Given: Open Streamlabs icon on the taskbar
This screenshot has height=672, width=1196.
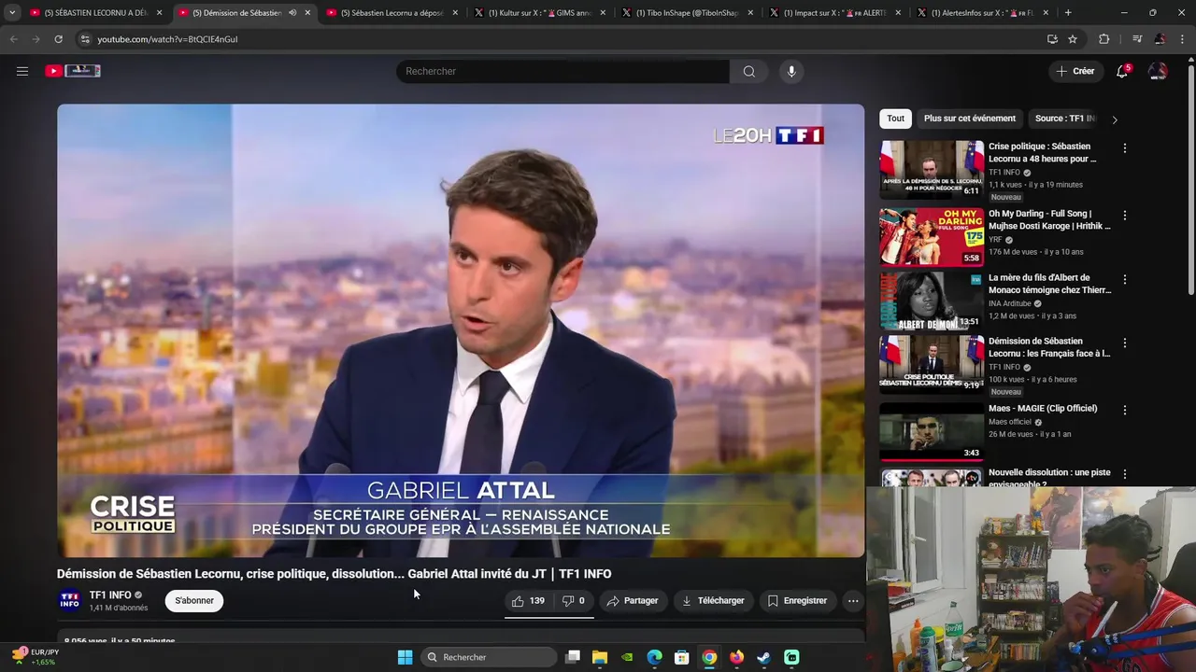Looking at the screenshot, I should [791, 657].
